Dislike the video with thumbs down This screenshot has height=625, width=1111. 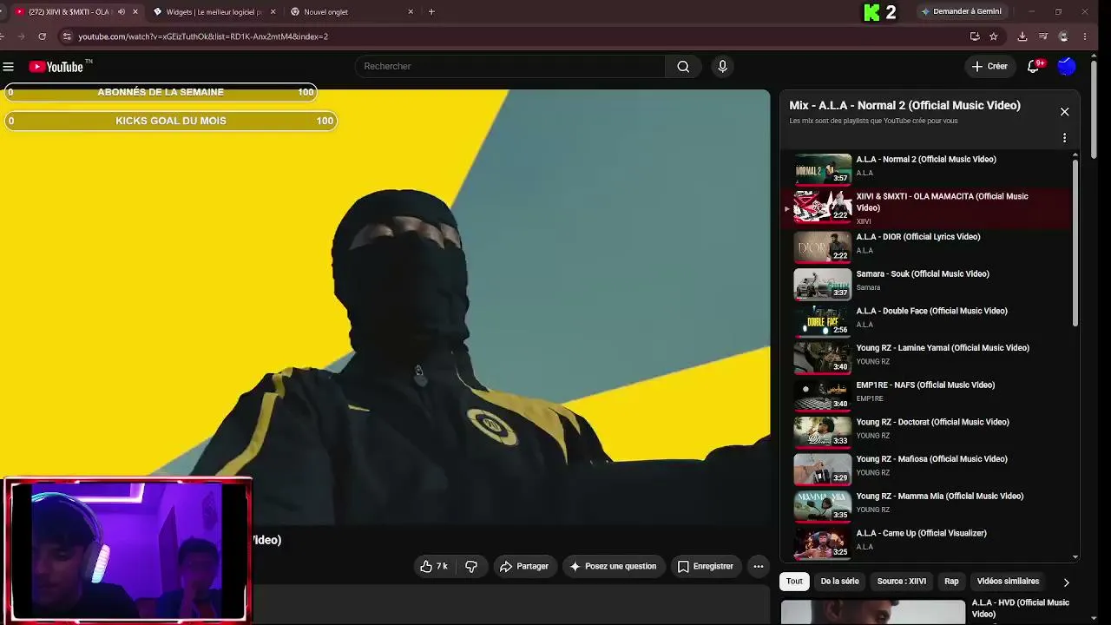pyautogui.click(x=471, y=566)
